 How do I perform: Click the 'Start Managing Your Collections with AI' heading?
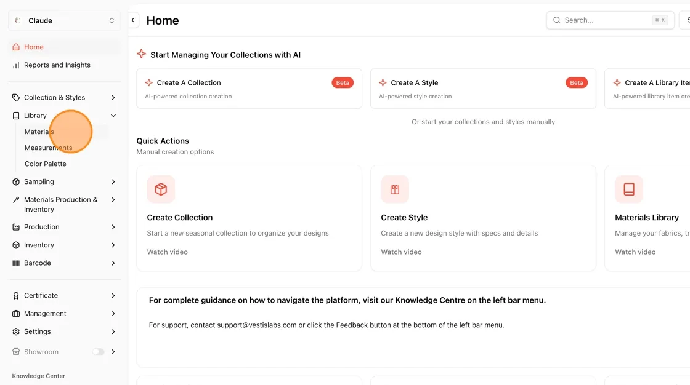coord(225,55)
